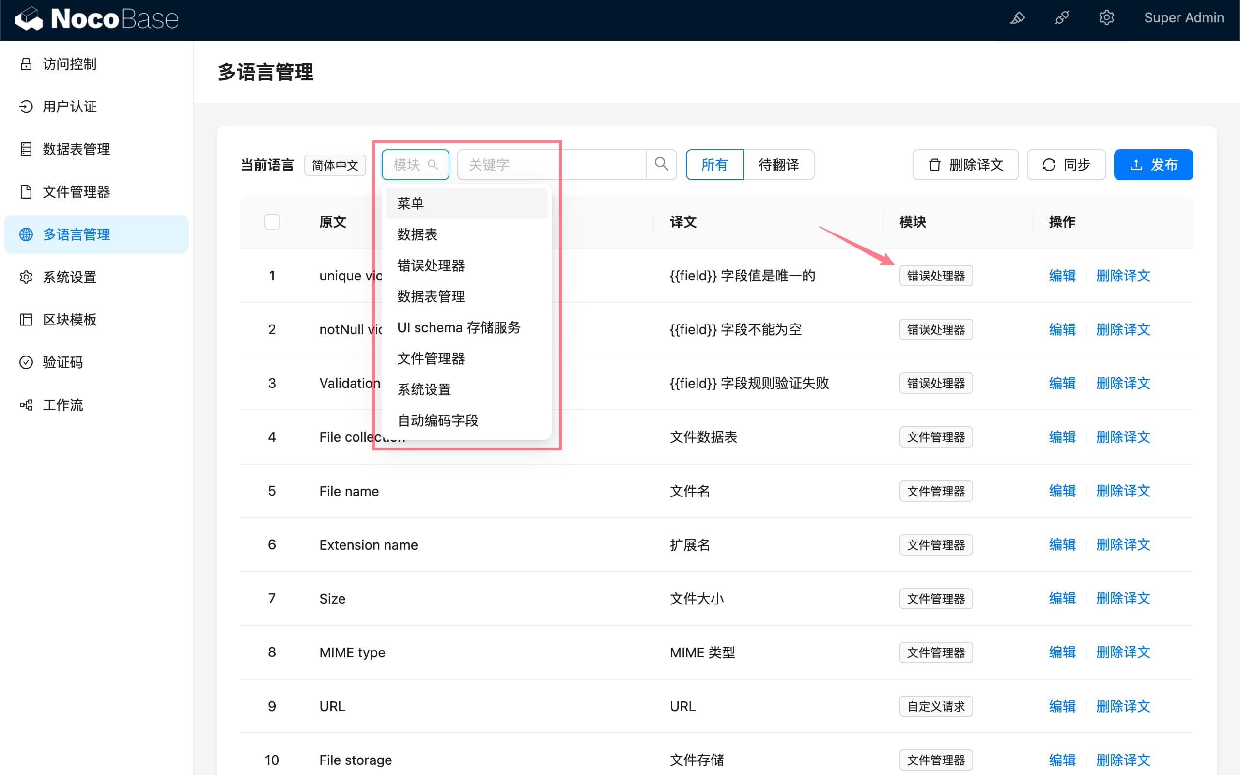Screen dimensions: 1240x775
Task: Choose 错误处理器 from the dropdown list
Action: [431, 265]
